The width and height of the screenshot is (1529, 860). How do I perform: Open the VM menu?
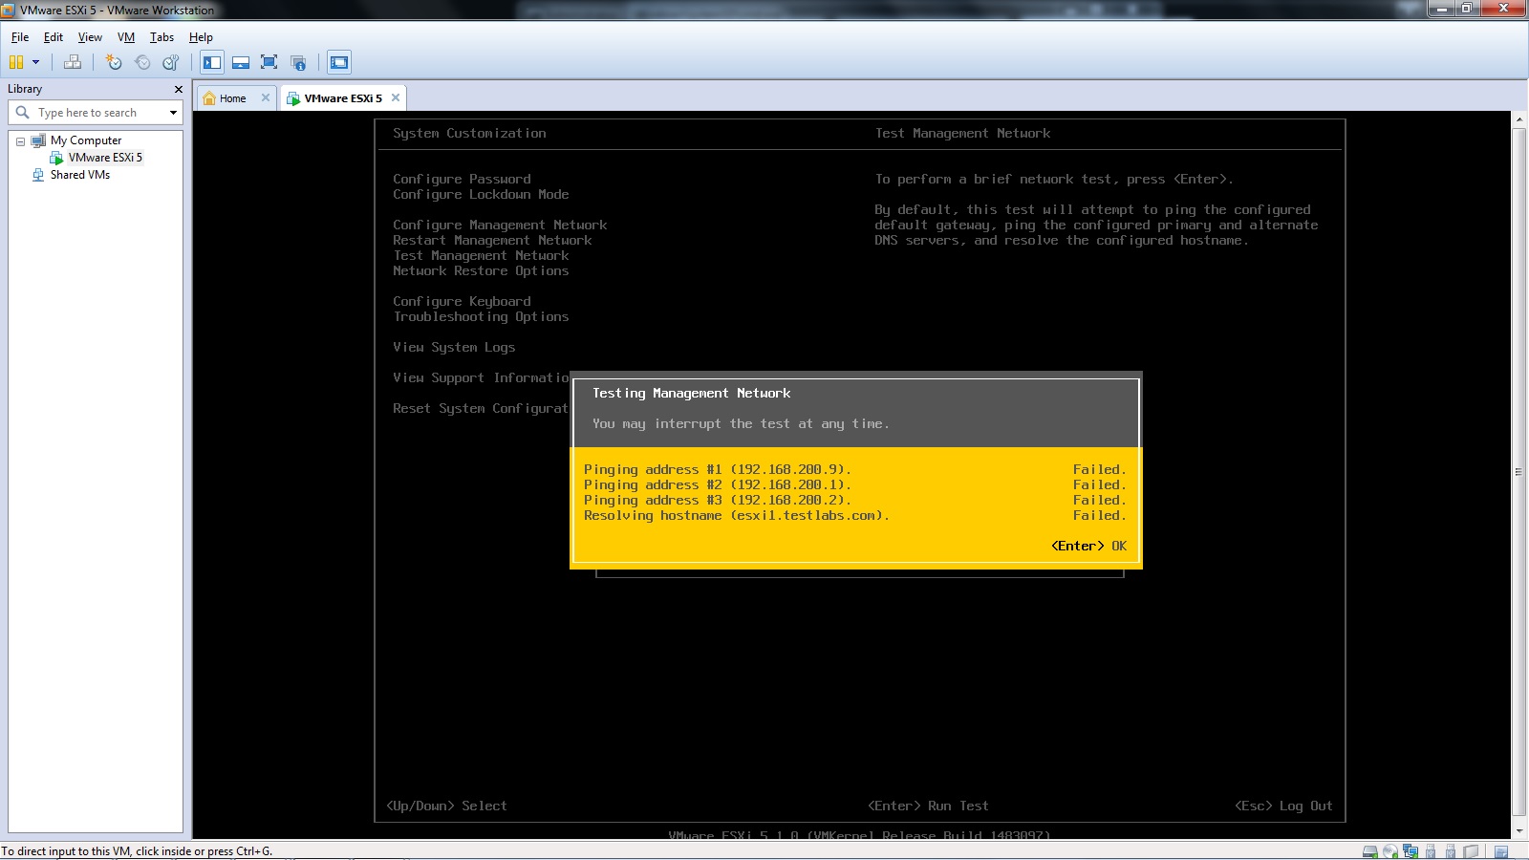(125, 37)
